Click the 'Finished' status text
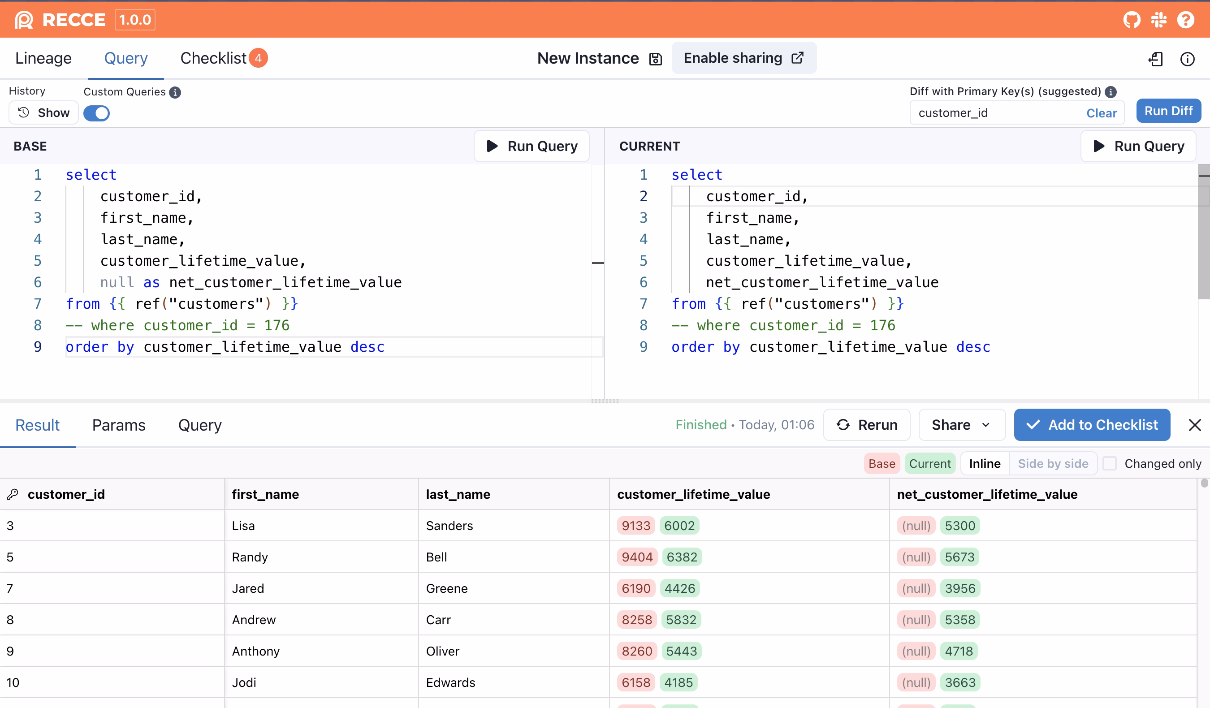The height and width of the screenshot is (708, 1210). coord(701,425)
